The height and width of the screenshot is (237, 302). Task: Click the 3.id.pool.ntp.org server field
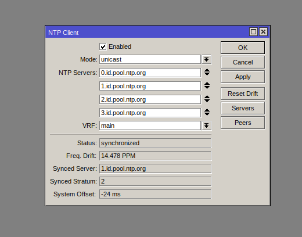point(150,113)
